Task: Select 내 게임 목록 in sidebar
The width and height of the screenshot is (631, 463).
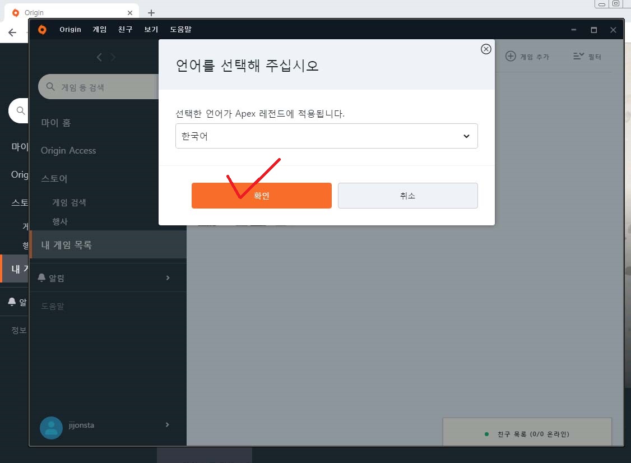Action: tap(66, 245)
